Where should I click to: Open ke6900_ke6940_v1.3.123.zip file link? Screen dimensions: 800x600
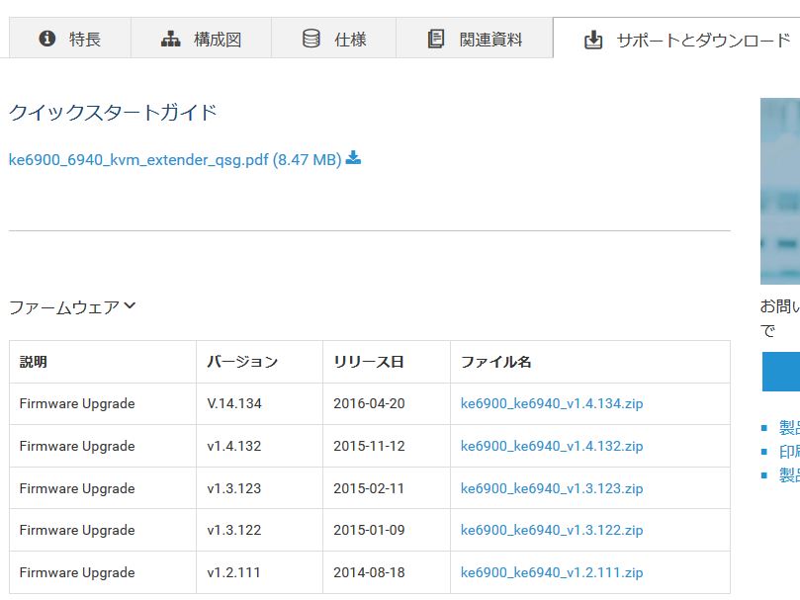pyautogui.click(x=552, y=488)
